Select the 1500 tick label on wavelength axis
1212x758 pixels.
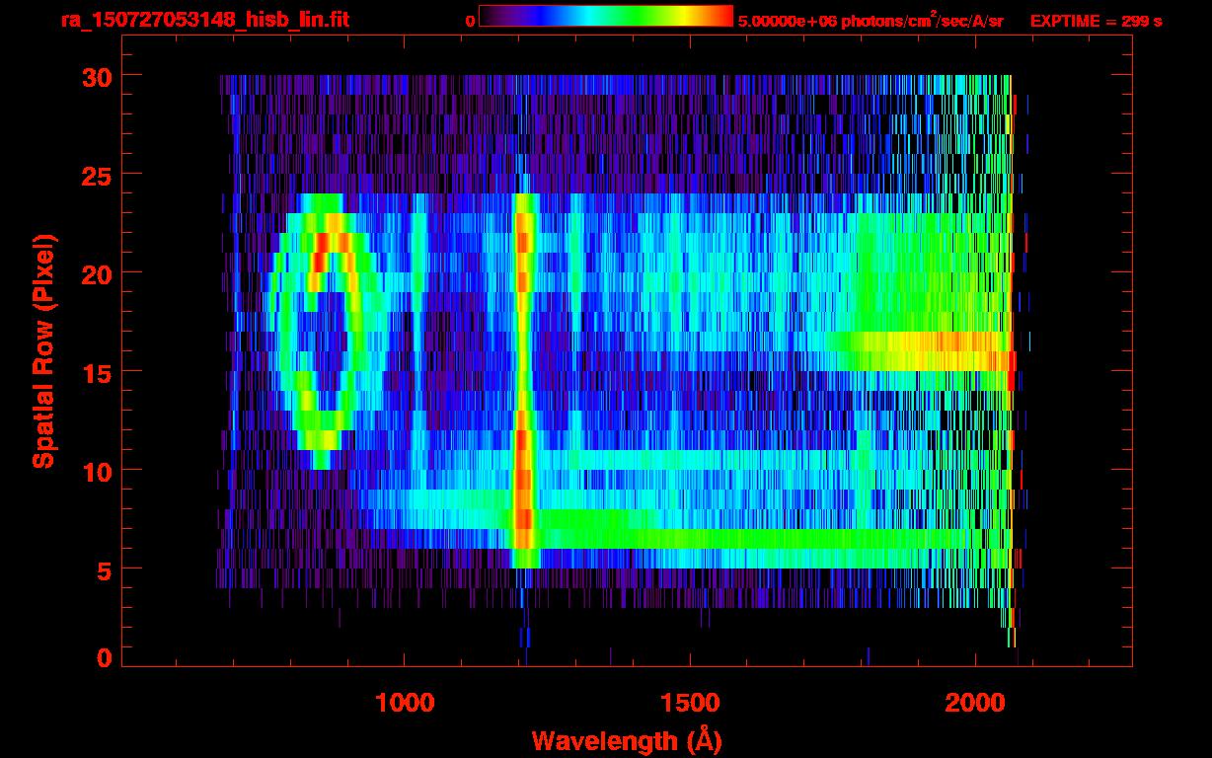(690, 703)
